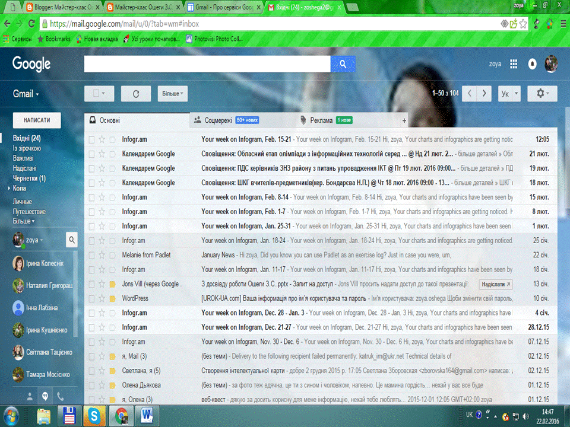Go to older messages page arrow

click(484, 93)
